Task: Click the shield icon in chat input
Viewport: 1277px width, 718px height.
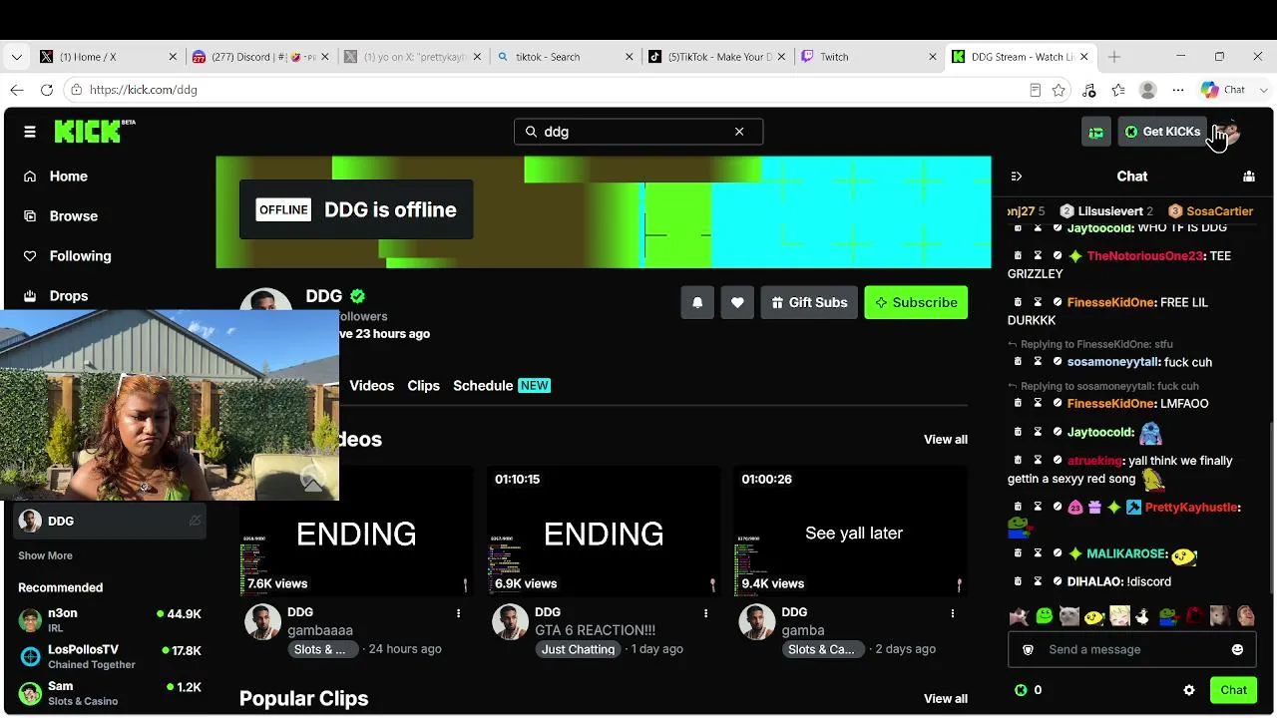Action: (x=1028, y=649)
